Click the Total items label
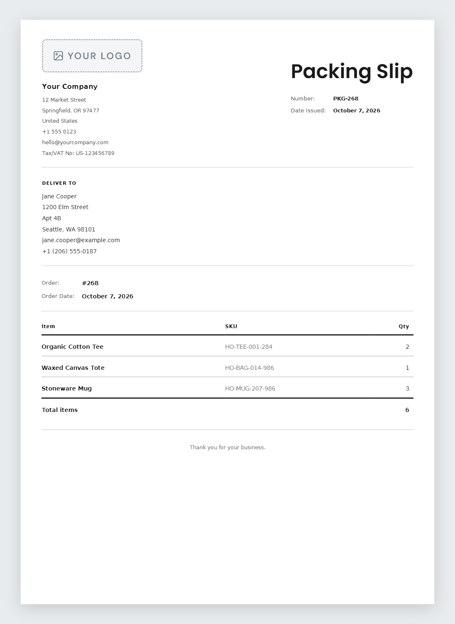 click(x=60, y=410)
